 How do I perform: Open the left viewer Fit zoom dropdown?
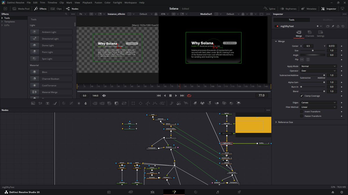(x=83, y=14)
